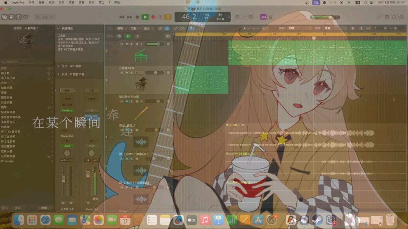The width and height of the screenshot is (408, 229).
Task: Start playback with the green Play button
Action: click(x=145, y=17)
